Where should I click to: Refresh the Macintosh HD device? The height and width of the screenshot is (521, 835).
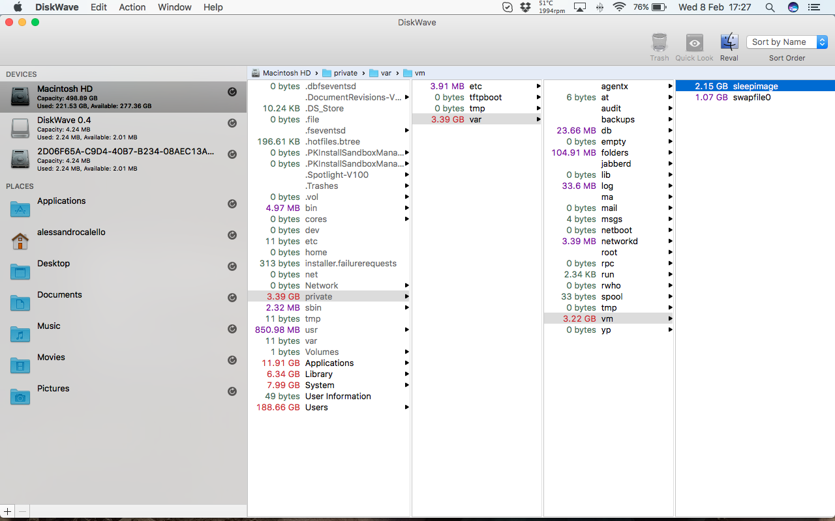click(232, 92)
